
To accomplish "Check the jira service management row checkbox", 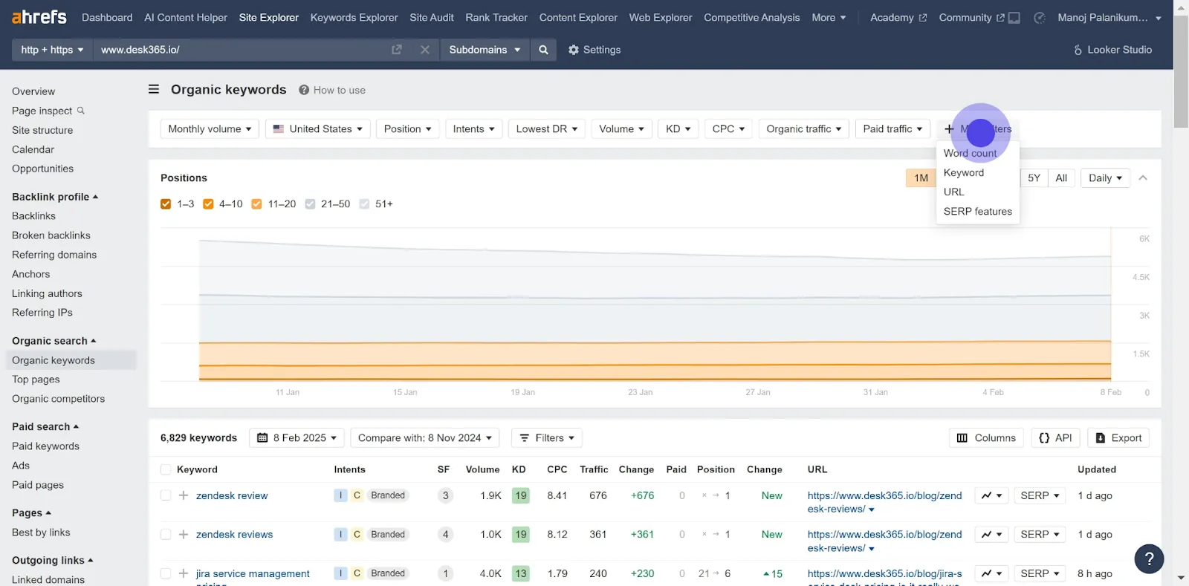I will pyautogui.click(x=166, y=573).
